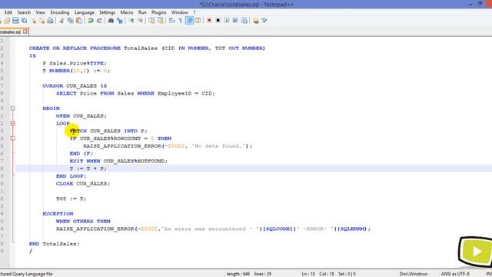
Task: Click the 'ANSI as UTF-8' encoding status
Action: (x=455, y=274)
